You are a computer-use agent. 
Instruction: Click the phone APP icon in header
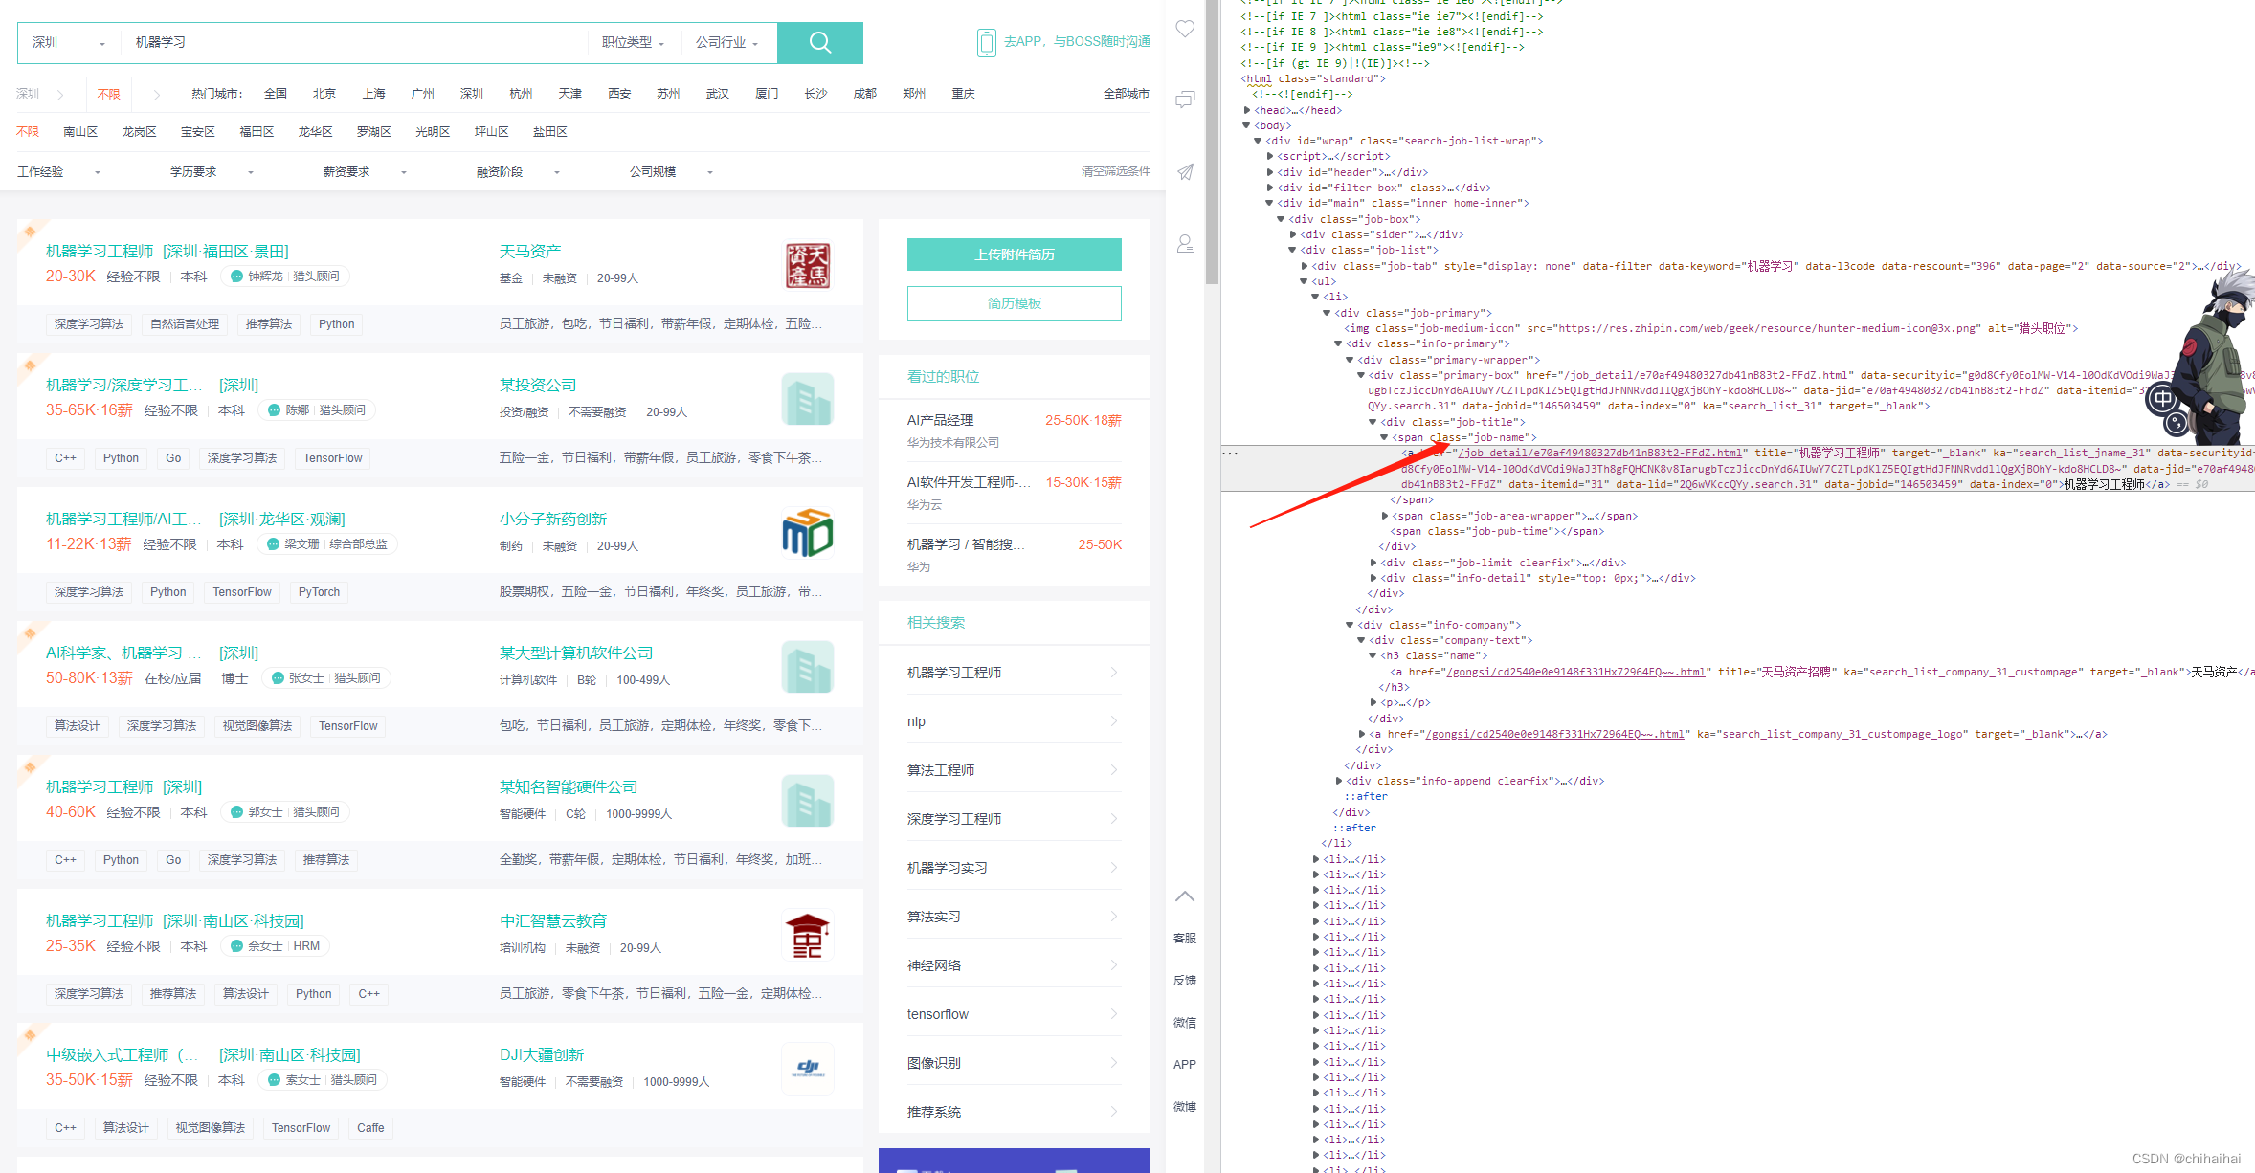coord(986,42)
